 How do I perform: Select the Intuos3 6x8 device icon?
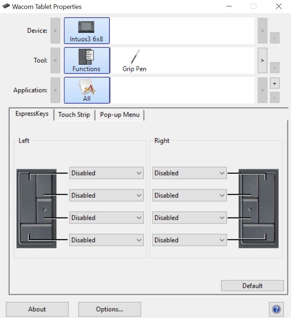point(87,30)
